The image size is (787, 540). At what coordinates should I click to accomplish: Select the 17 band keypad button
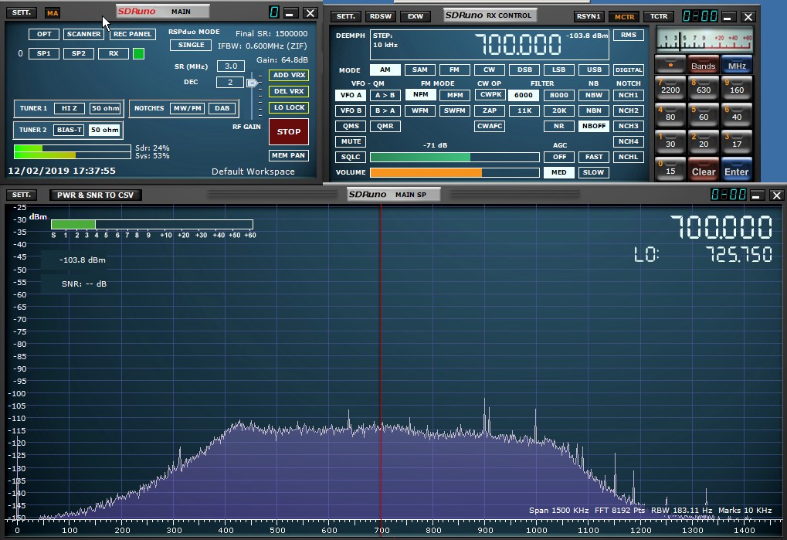click(x=737, y=142)
